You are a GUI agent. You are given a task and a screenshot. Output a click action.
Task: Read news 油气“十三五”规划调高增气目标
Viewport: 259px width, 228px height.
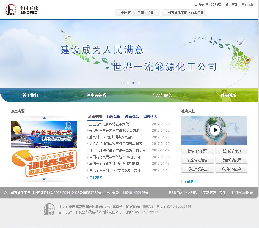pyautogui.click(x=112, y=137)
